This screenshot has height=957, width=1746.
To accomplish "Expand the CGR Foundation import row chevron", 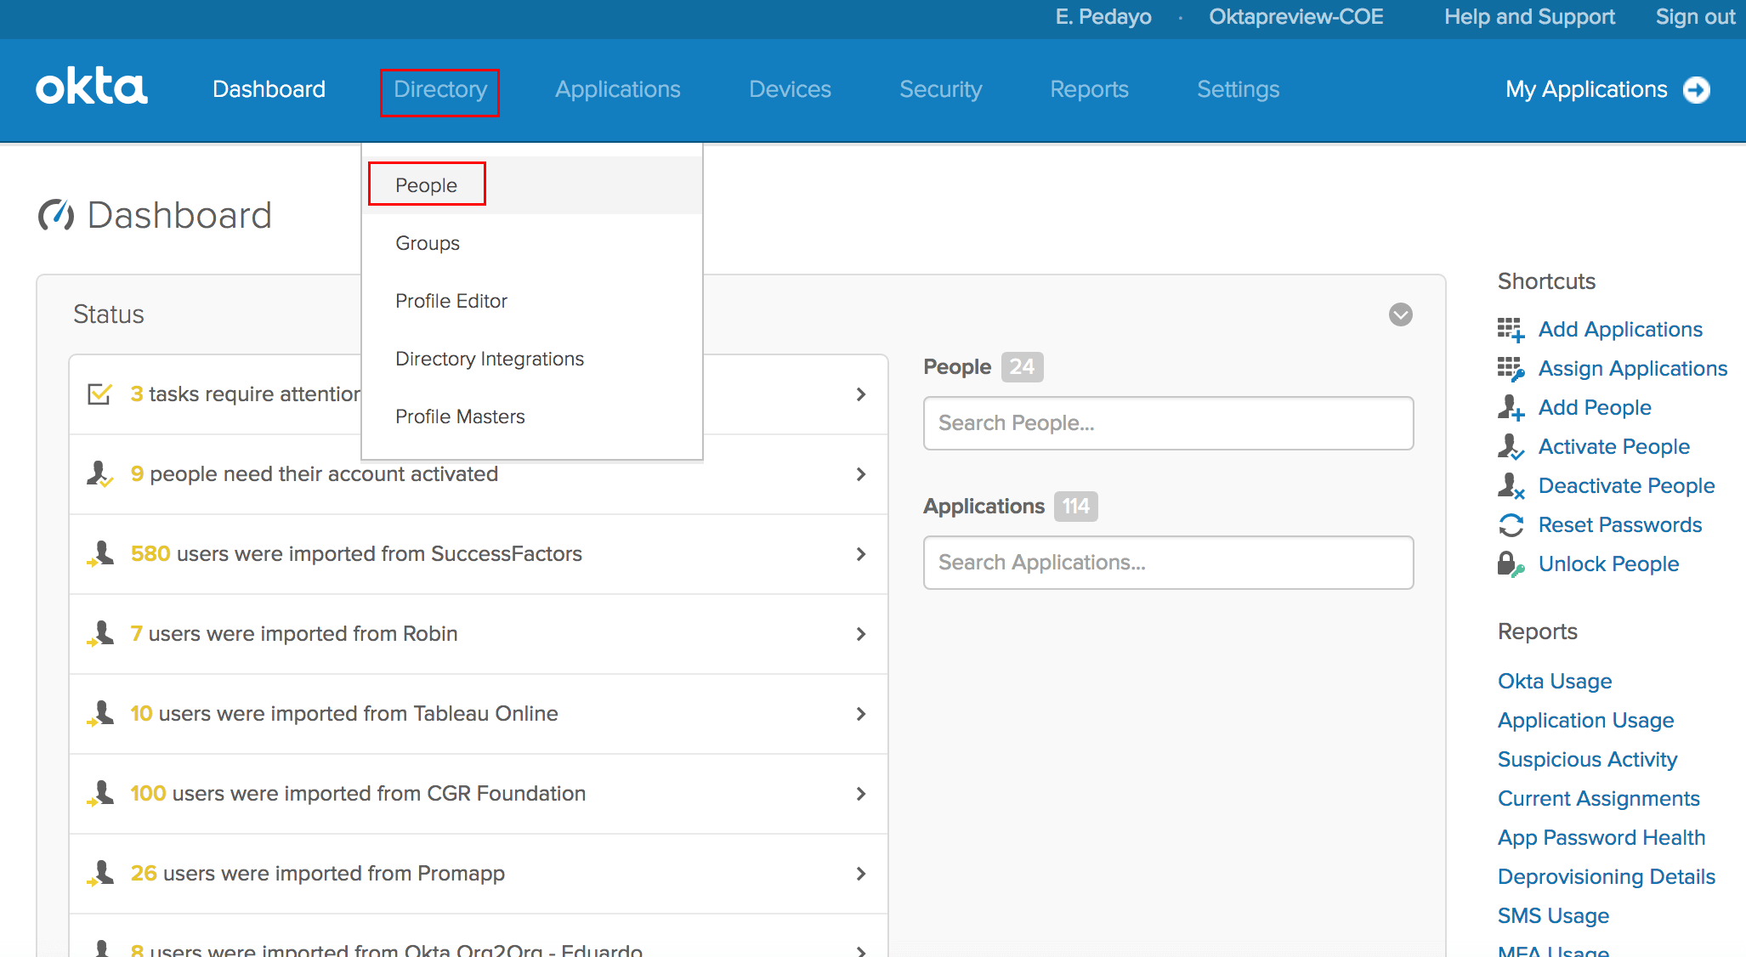I will click(x=861, y=794).
